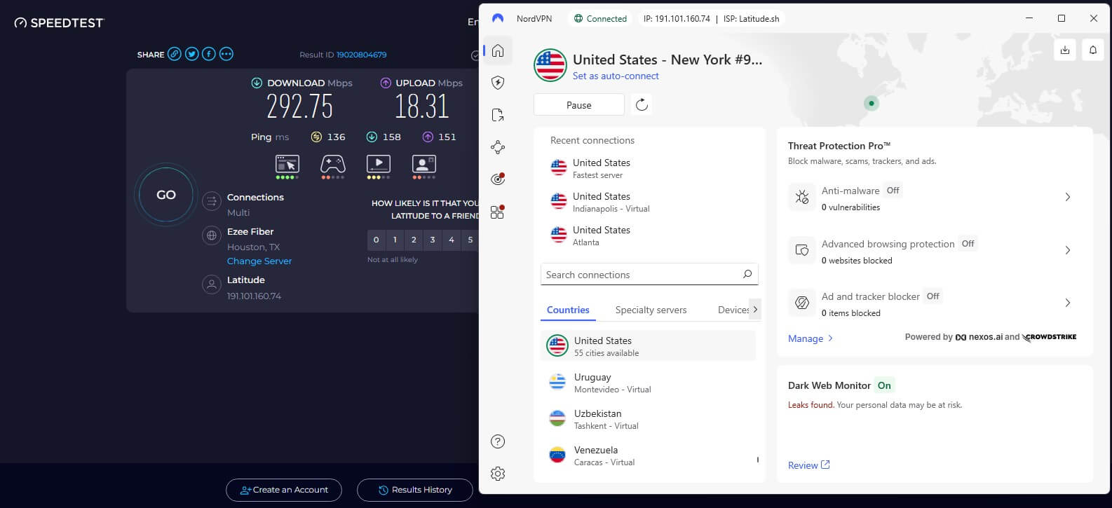Viewport: 1112px width, 508px height.
Task: Select rating 3 in Speedtest survey
Action: click(433, 240)
